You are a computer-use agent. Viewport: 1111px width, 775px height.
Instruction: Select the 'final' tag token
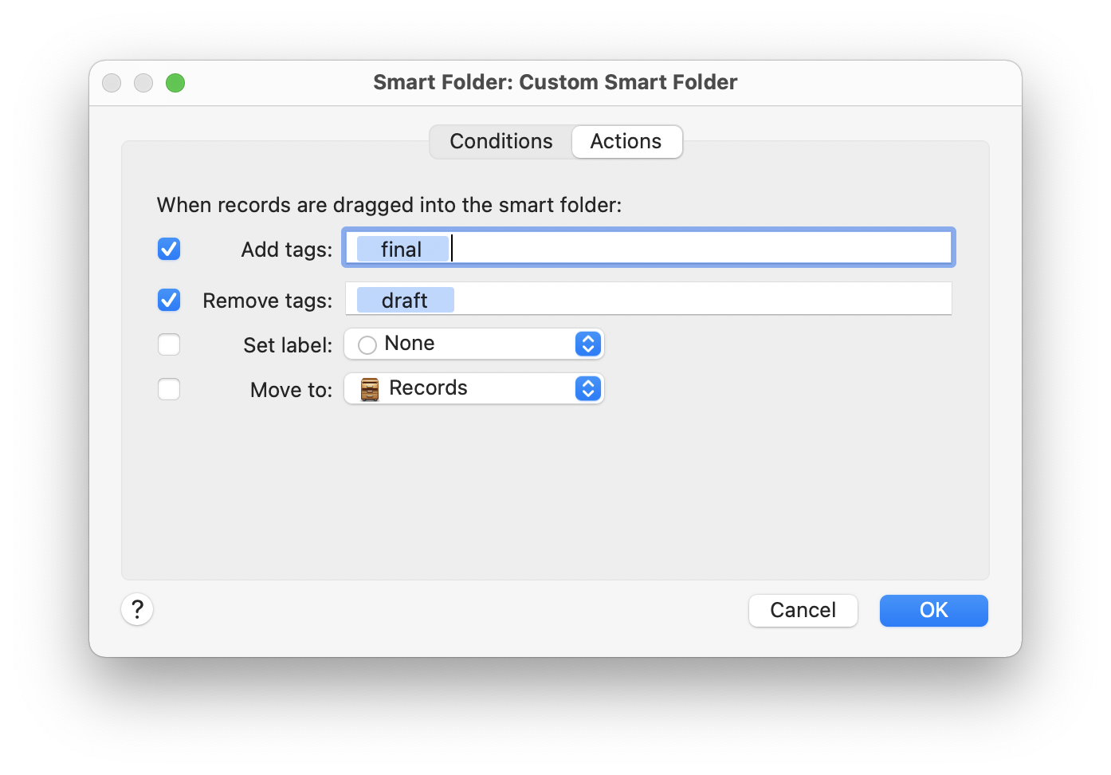(402, 249)
